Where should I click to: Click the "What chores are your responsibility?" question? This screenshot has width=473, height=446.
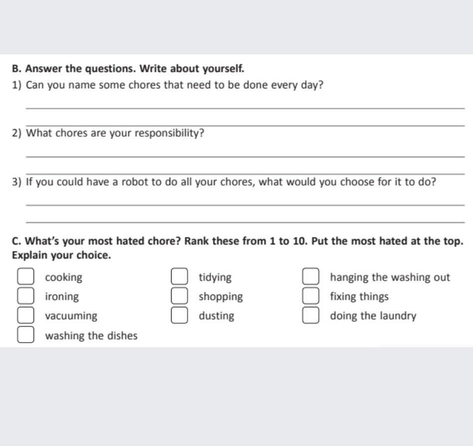tap(115, 134)
